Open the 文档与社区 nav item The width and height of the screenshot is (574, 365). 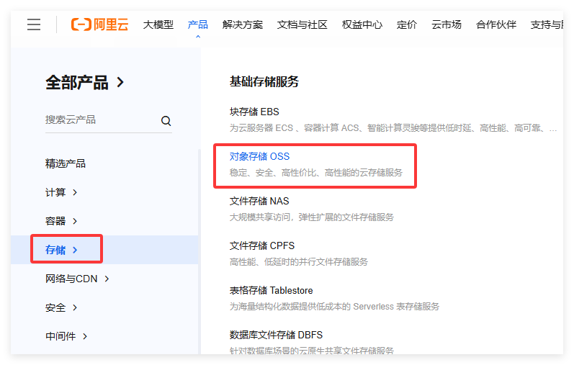[x=302, y=24]
